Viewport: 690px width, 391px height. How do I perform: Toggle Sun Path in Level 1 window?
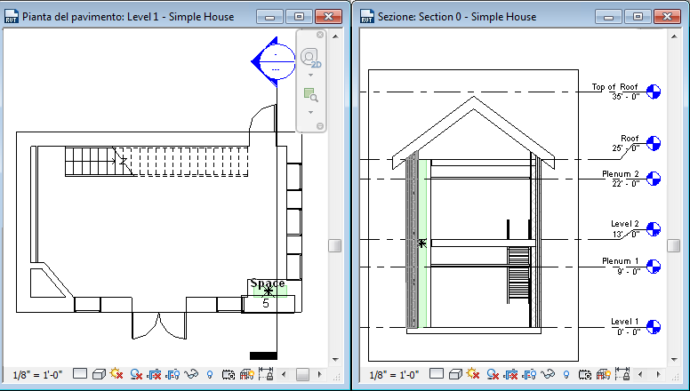click(x=116, y=374)
